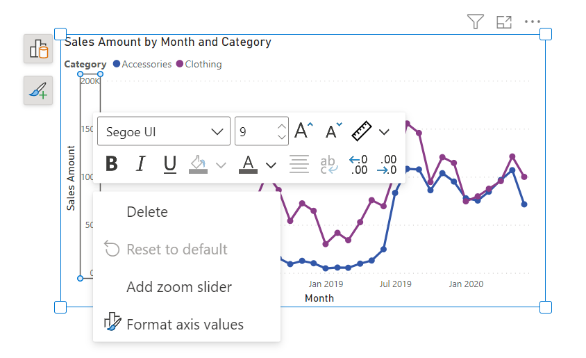Click Format axis values menu entry

point(185,324)
